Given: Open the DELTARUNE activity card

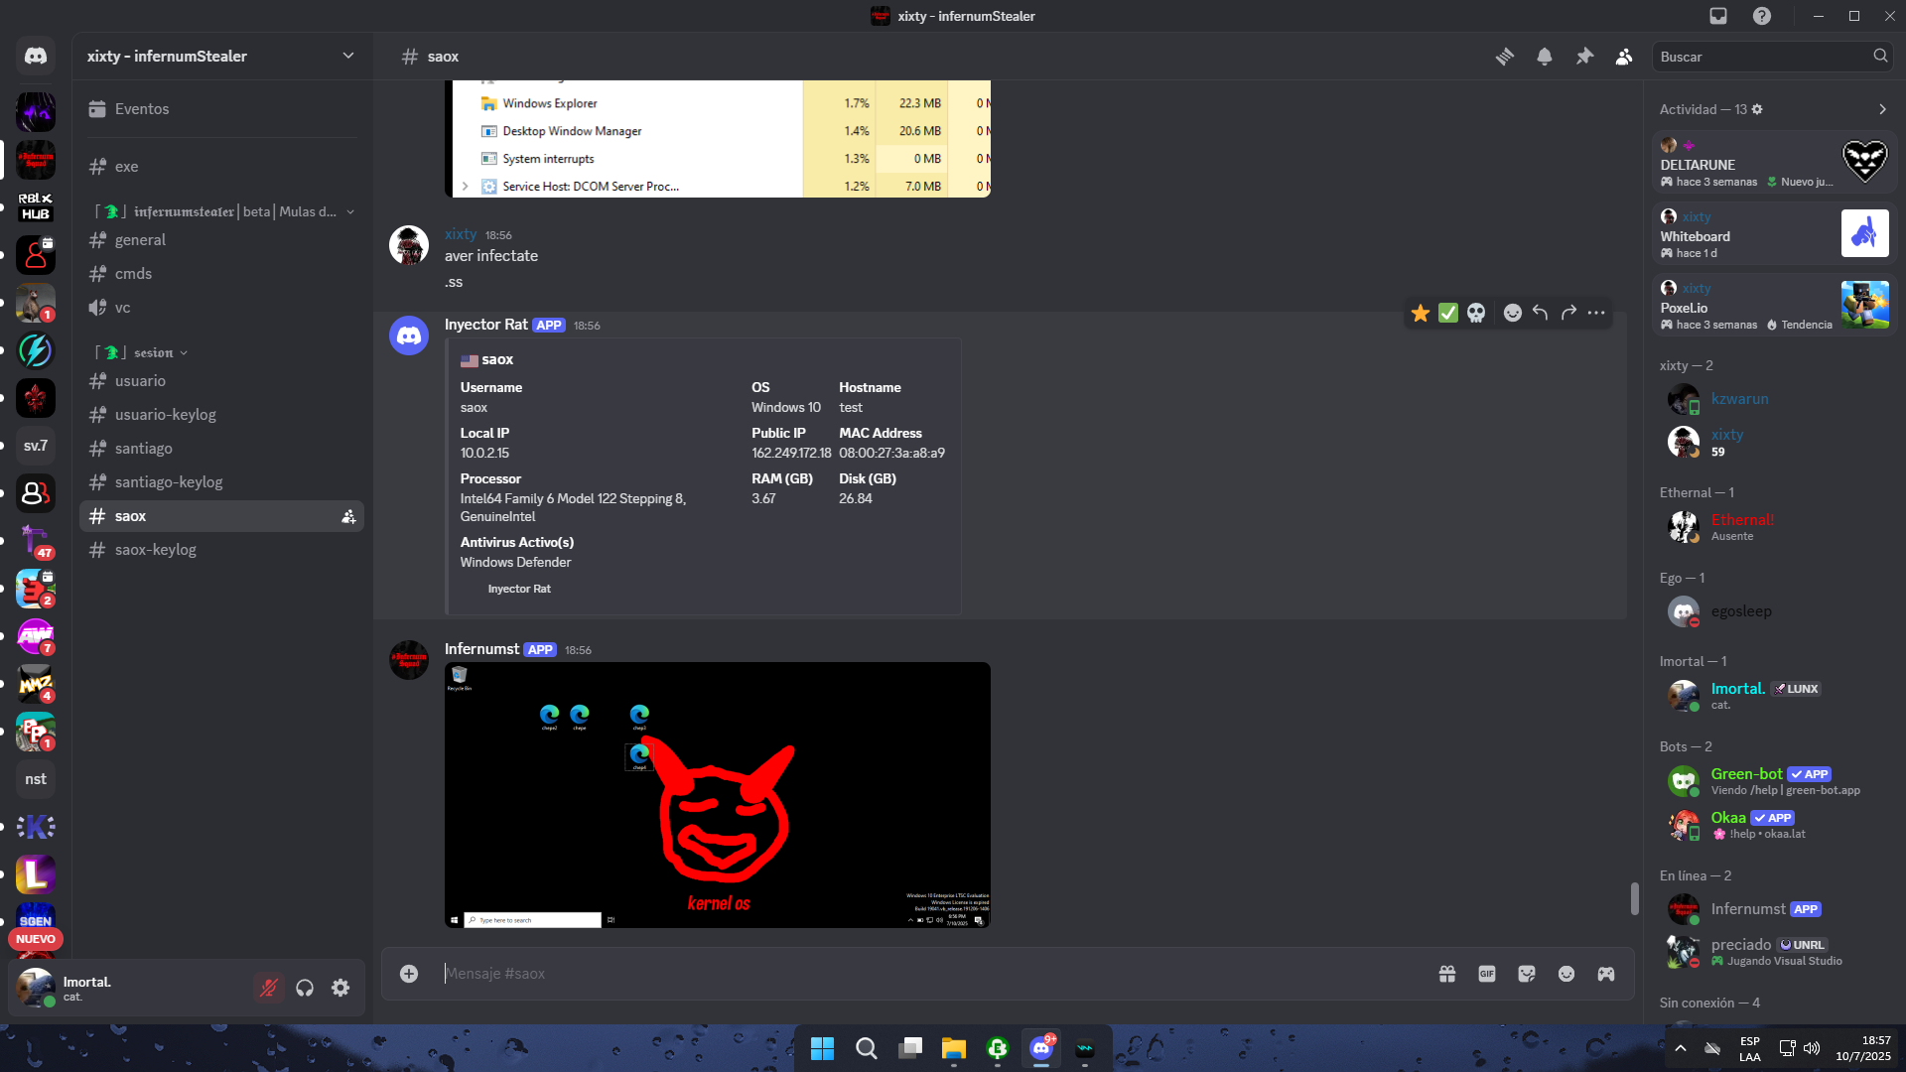Looking at the screenshot, I should tap(1775, 162).
